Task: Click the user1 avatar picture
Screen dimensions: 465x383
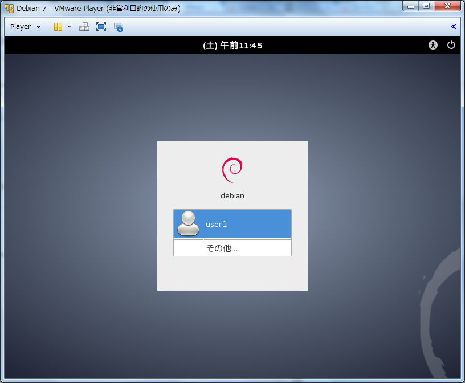Action: point(188,223)
